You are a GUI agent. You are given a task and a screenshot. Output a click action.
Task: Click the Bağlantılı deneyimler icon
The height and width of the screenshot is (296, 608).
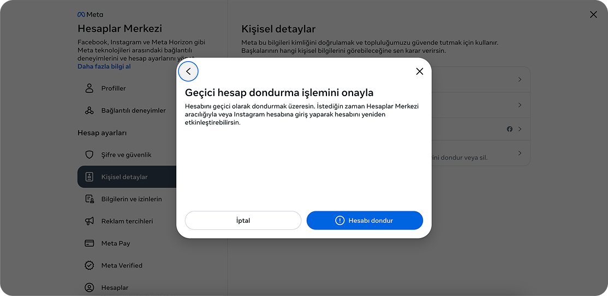coord(90,110)
